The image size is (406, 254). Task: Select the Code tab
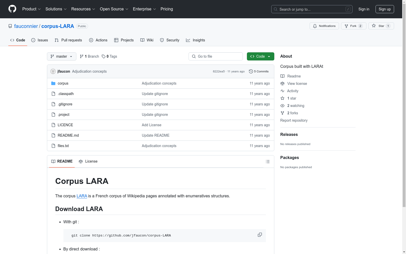pos(18,40)
